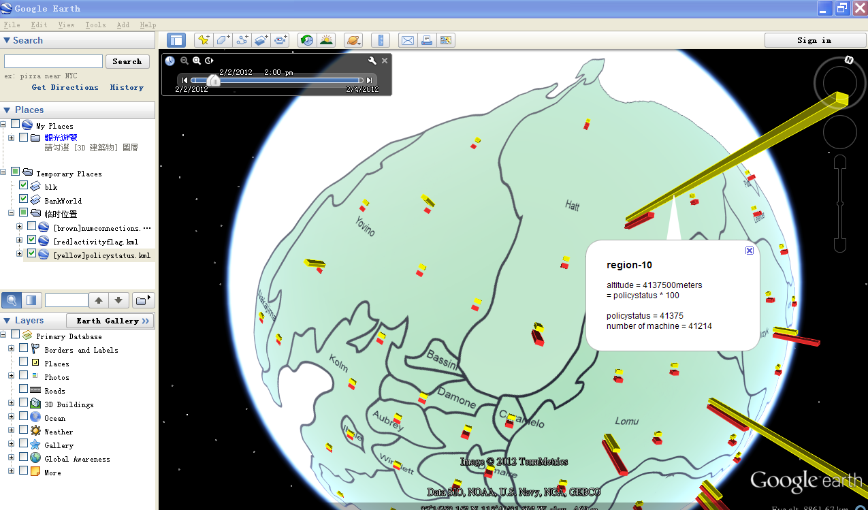Uncheck the [red]activityflag.kml checkbox
Image resolution: width=868 pixels, height=510 pixels.
[31, 240]
